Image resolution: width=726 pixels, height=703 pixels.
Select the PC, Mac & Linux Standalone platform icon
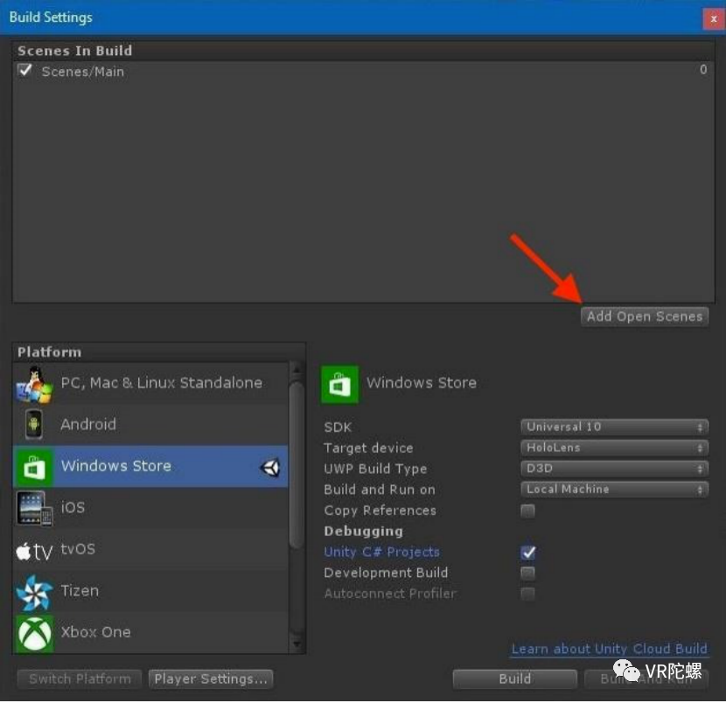34,384
